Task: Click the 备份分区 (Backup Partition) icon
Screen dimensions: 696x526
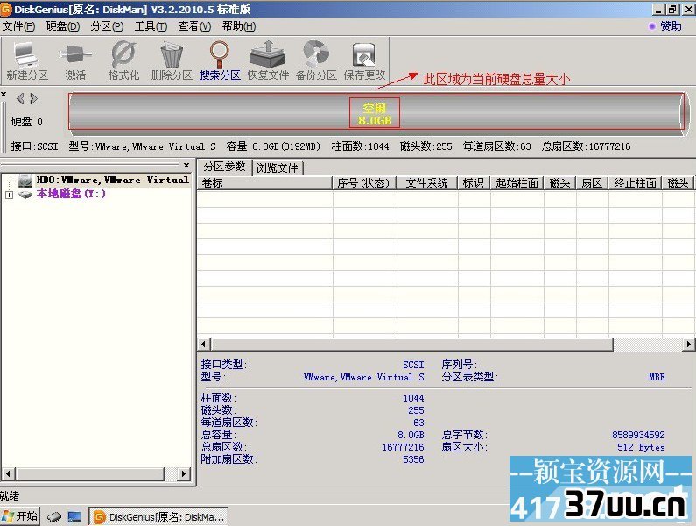Action: 316,60
